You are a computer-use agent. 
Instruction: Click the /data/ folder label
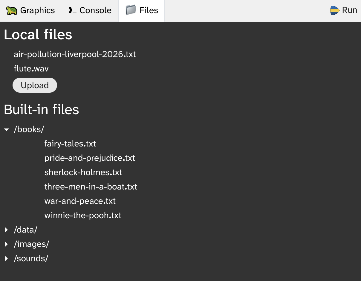click(x=25, y=230)
